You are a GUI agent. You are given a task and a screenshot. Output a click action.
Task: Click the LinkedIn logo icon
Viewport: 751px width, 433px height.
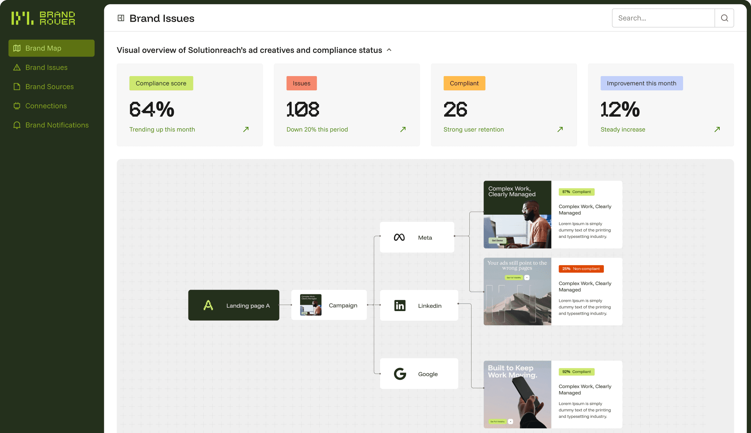400,305
